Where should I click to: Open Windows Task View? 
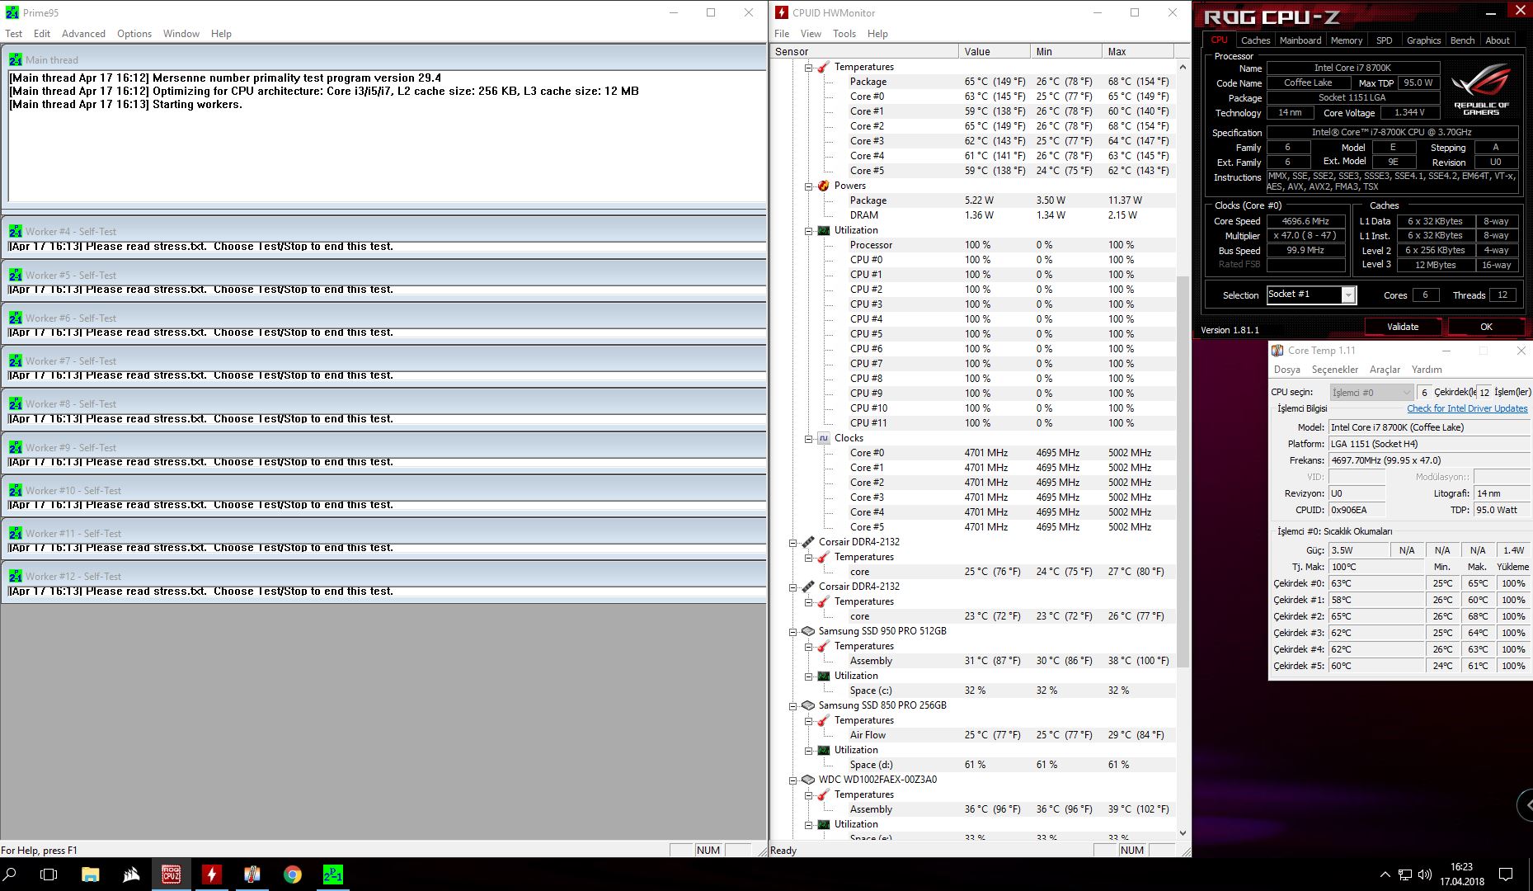pos(49,874)
